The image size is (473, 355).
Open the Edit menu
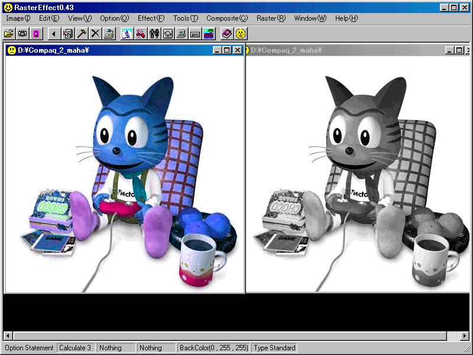click(x=49, y=18)
